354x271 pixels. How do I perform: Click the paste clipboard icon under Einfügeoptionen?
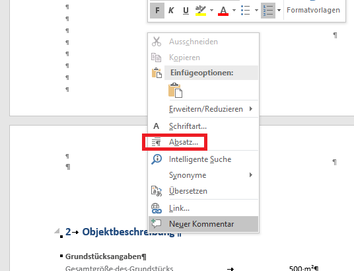(176, 90)
